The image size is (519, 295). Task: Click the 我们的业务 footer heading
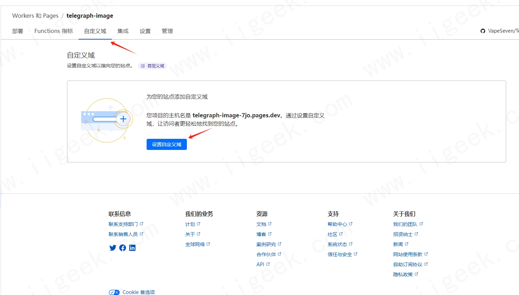tap(199, 214)
